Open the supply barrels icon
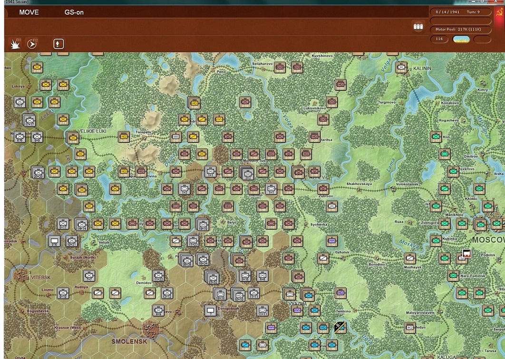Screen dimensions: 505x359 point(418,26)
